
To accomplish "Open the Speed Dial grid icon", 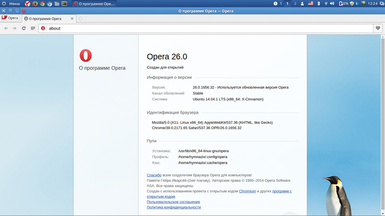I will (x=33, y=28).
